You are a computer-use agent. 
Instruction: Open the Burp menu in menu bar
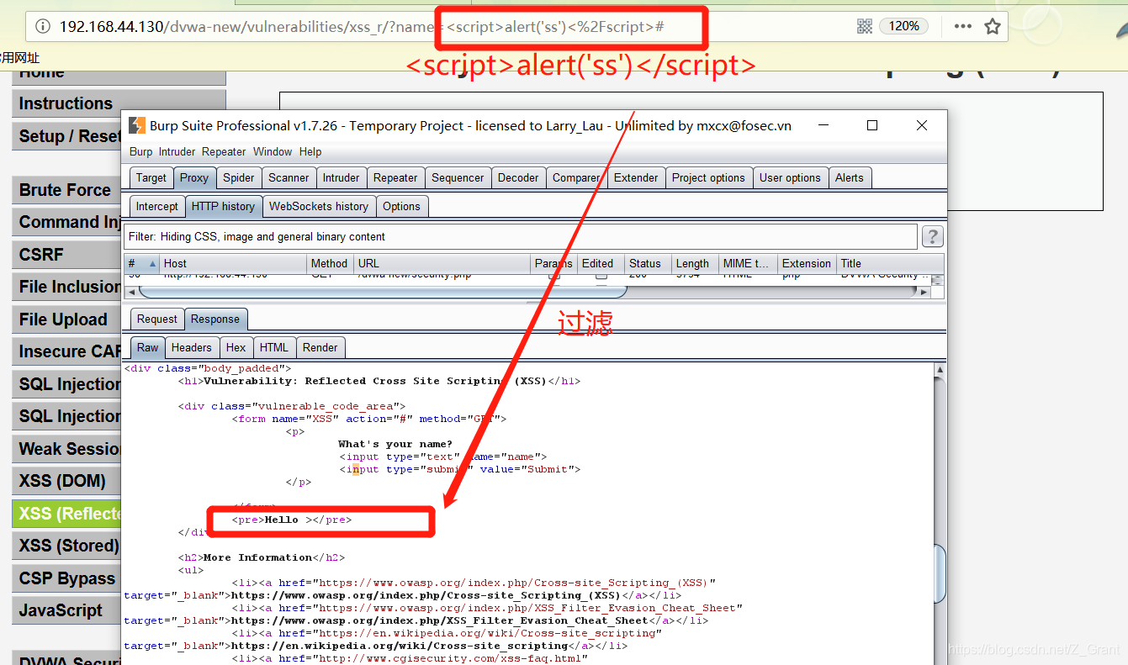coord(141,151)
